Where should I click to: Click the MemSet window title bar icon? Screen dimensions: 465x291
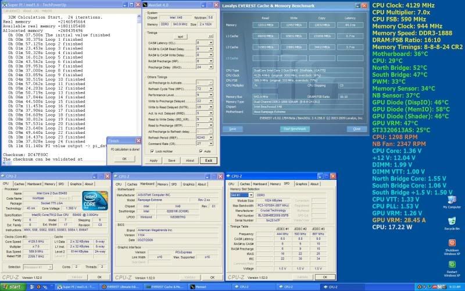[x=145, y=5]
